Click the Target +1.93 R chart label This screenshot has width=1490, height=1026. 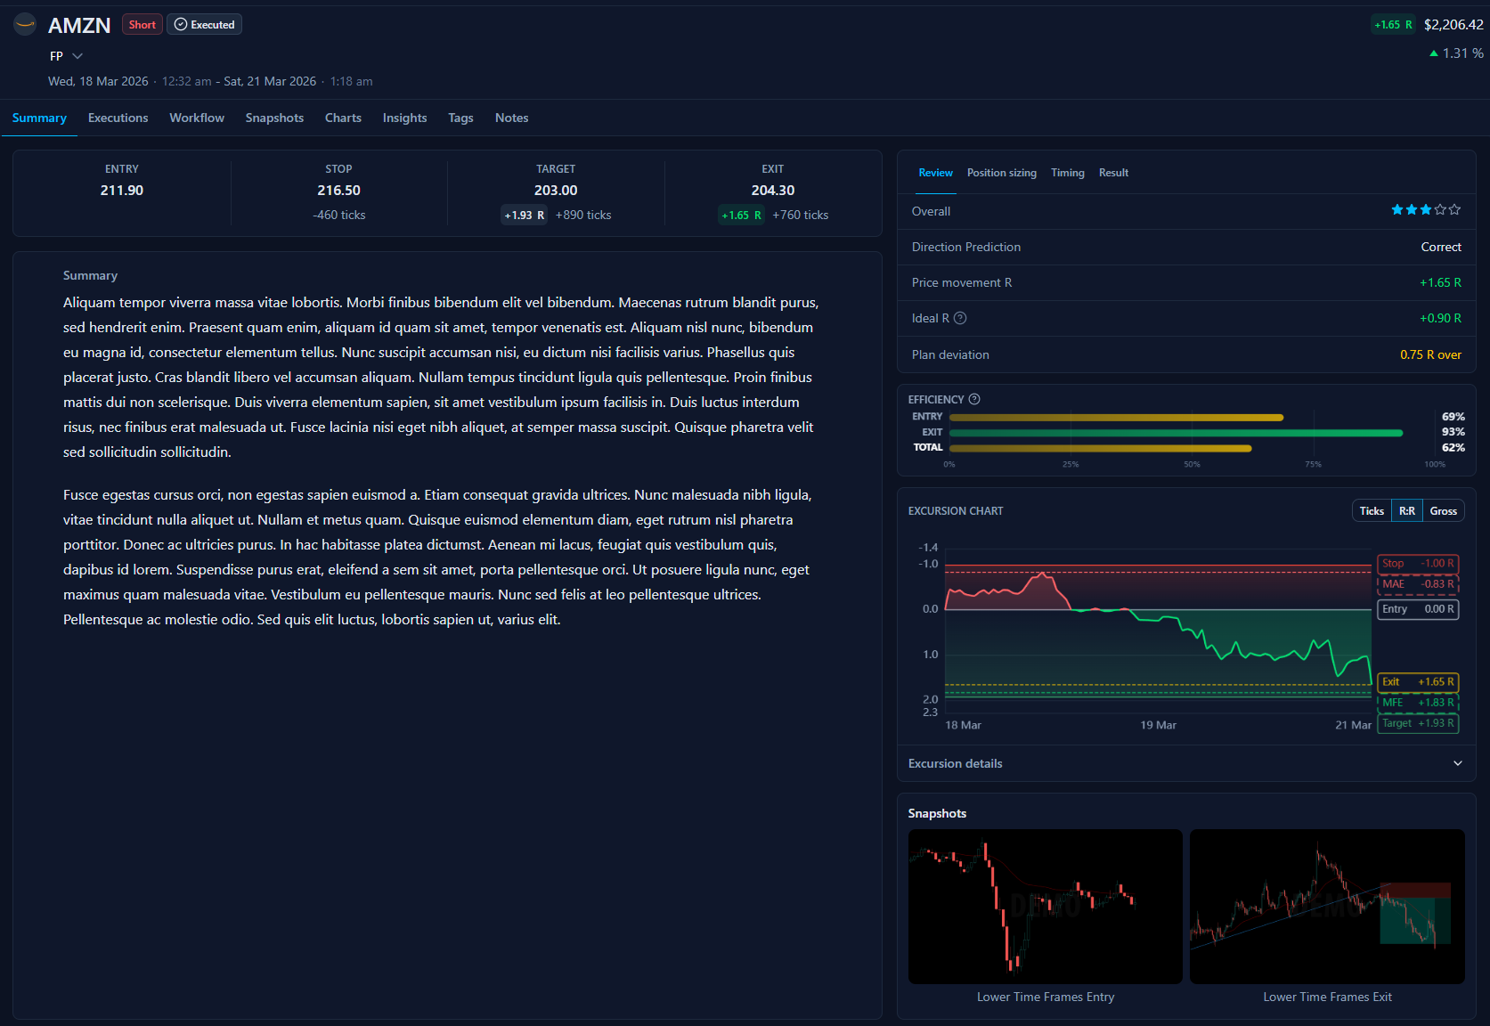[x=1418, y=723]
